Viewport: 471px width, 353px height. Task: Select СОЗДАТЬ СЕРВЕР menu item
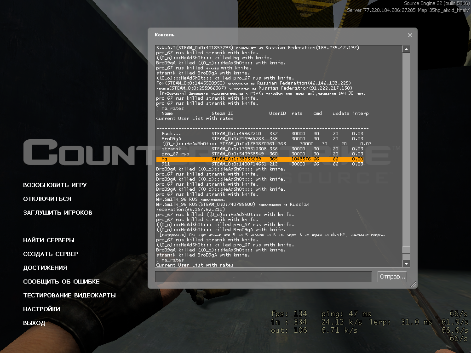pos(51,254)
